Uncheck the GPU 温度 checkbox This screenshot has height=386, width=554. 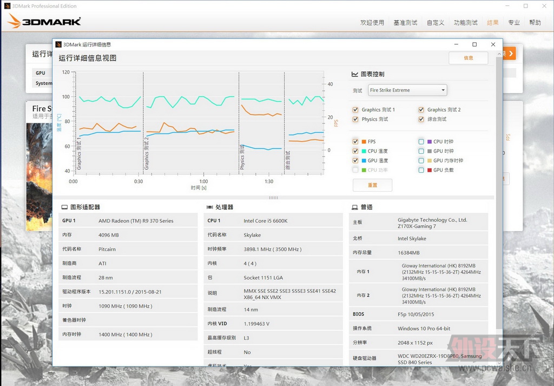[x=355, y=160]
